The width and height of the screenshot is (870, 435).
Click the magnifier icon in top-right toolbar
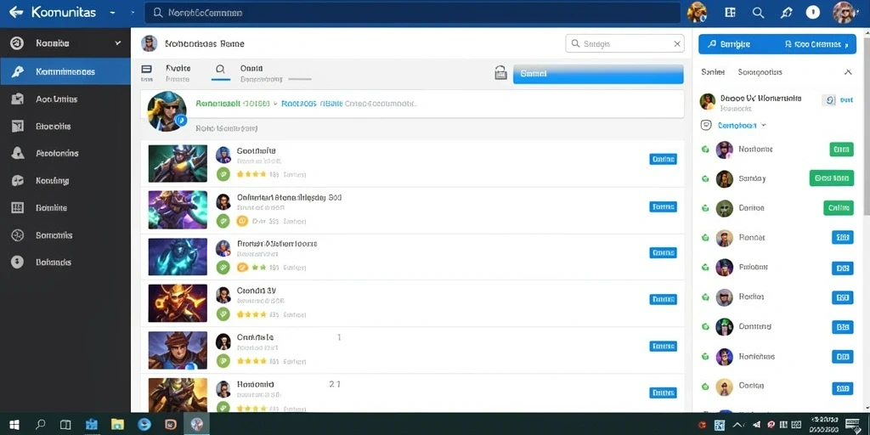pyautogui.click(x=758, y=12)
